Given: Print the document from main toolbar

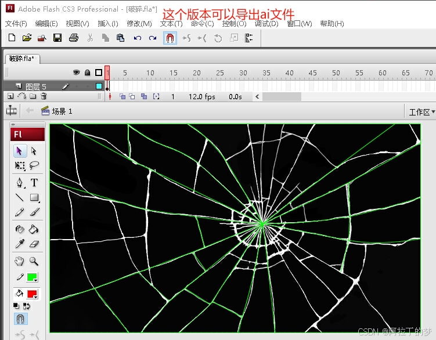Looking at the screenshot, I should [x=73, y=38].
